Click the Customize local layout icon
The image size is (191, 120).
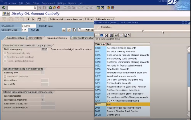tap(113, 8)
